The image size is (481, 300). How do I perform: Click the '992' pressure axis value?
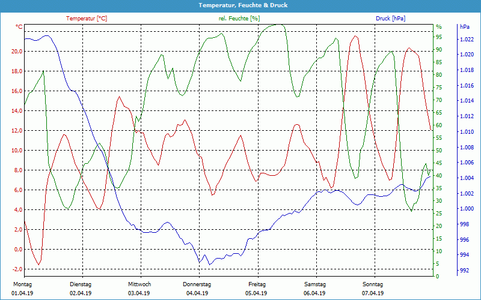(464, 271)
